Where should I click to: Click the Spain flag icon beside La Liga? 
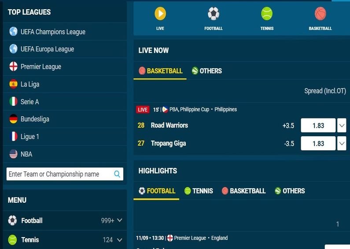(13, 84)
